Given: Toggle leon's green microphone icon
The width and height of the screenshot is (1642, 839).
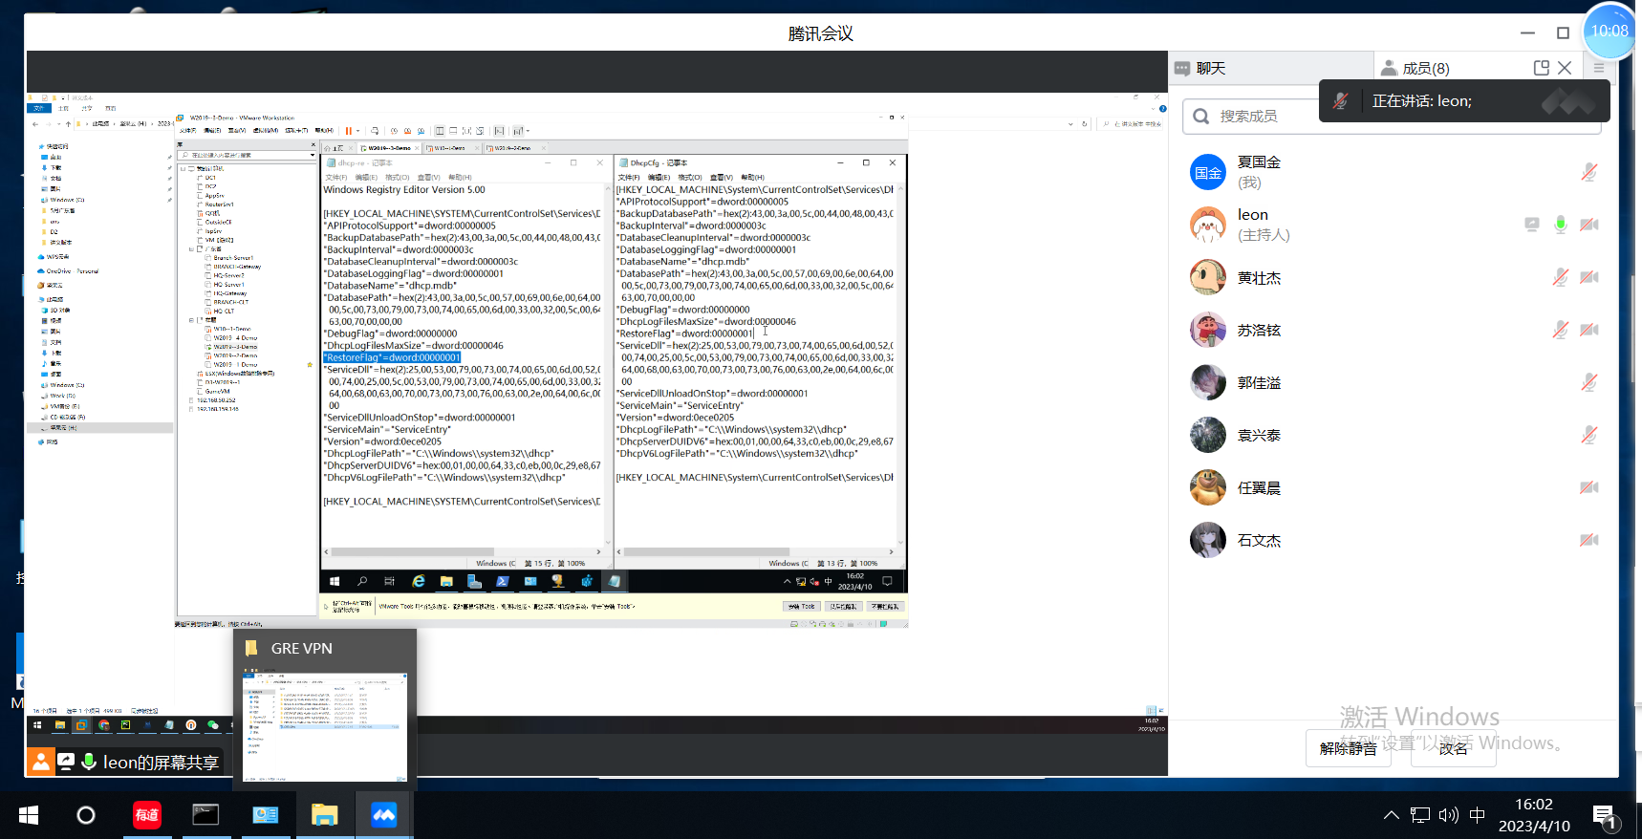Looking at the screenshot, I should coord(1561,225).
